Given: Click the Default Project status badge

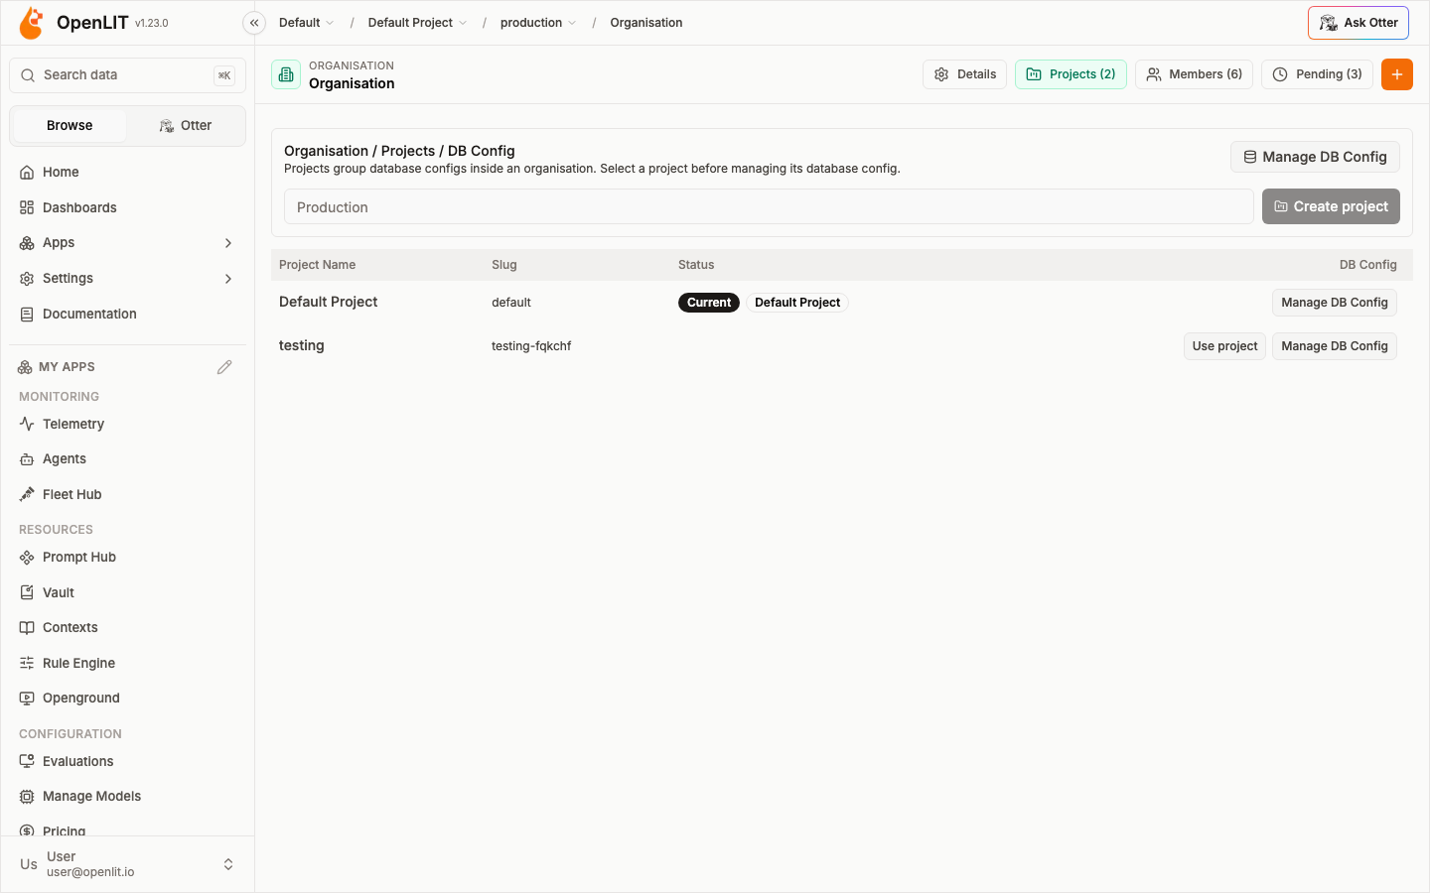Looking at the screenshot, I should point(797,303).
